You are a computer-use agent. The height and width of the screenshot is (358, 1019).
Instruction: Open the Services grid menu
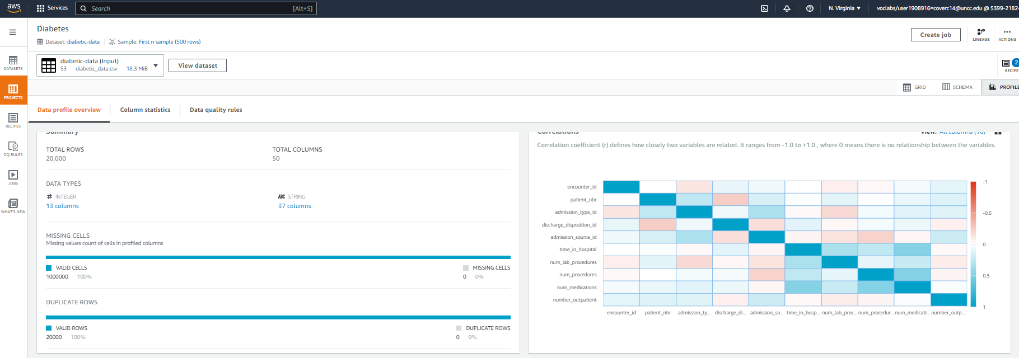[x=52, y=8]
